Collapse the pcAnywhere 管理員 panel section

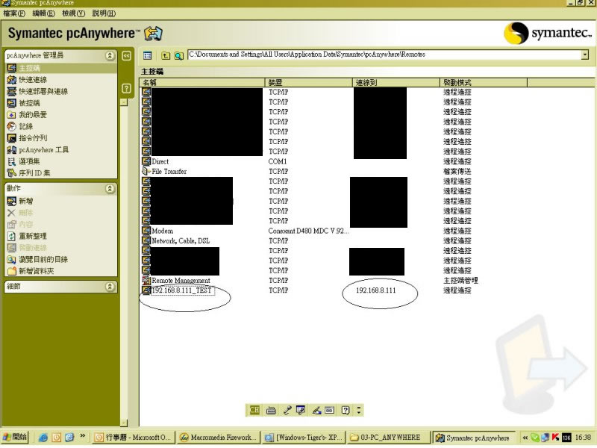(x=110, y=55)
